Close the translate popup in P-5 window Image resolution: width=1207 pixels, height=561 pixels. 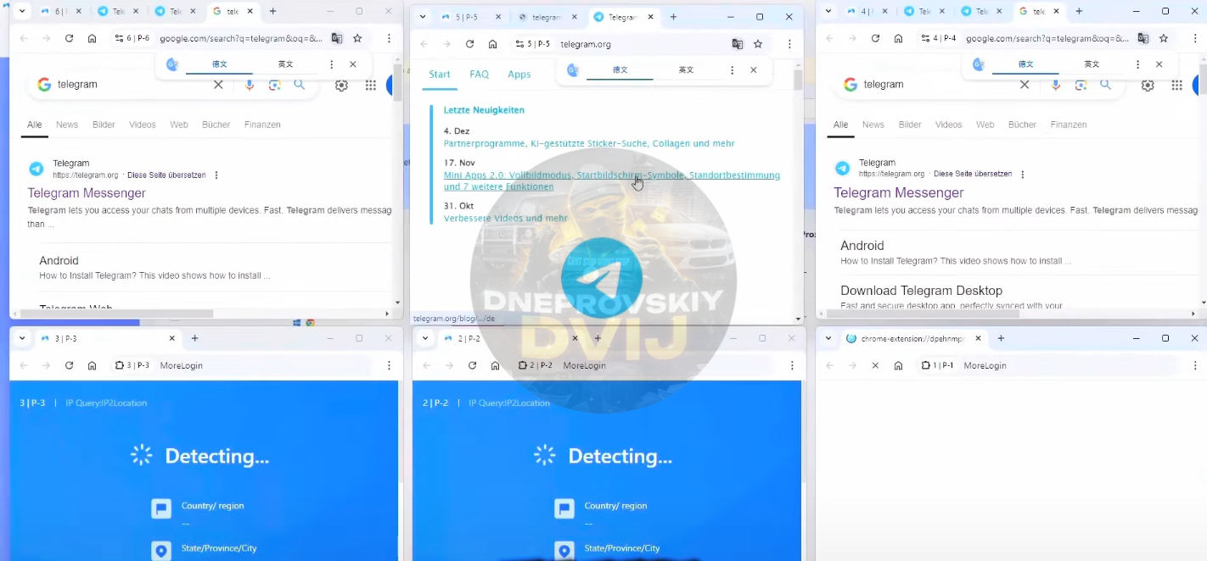click(754, 70)
